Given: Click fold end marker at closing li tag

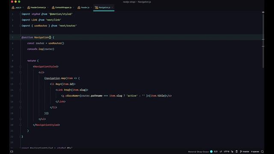Looking at the screenshot, I should pos(21,107).
